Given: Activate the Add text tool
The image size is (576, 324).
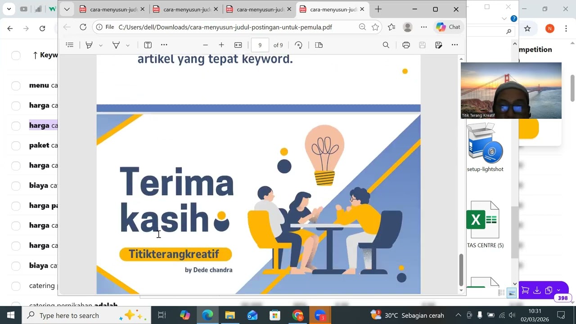Looking at the screenshot, I should pos(148,45).
